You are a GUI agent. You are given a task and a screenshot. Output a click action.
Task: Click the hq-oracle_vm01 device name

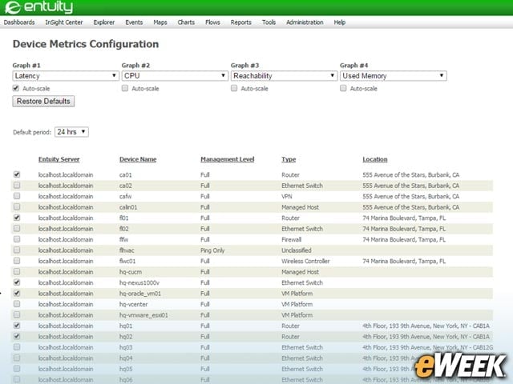(x=140, y=294)
